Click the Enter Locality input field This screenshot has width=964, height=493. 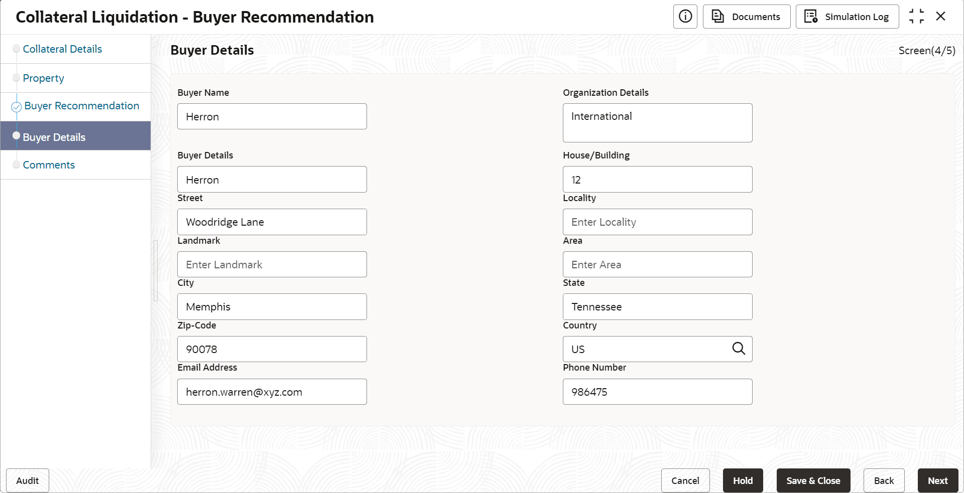point(657,222)
